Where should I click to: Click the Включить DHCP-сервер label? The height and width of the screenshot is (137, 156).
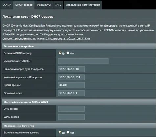tap(17, 53)
